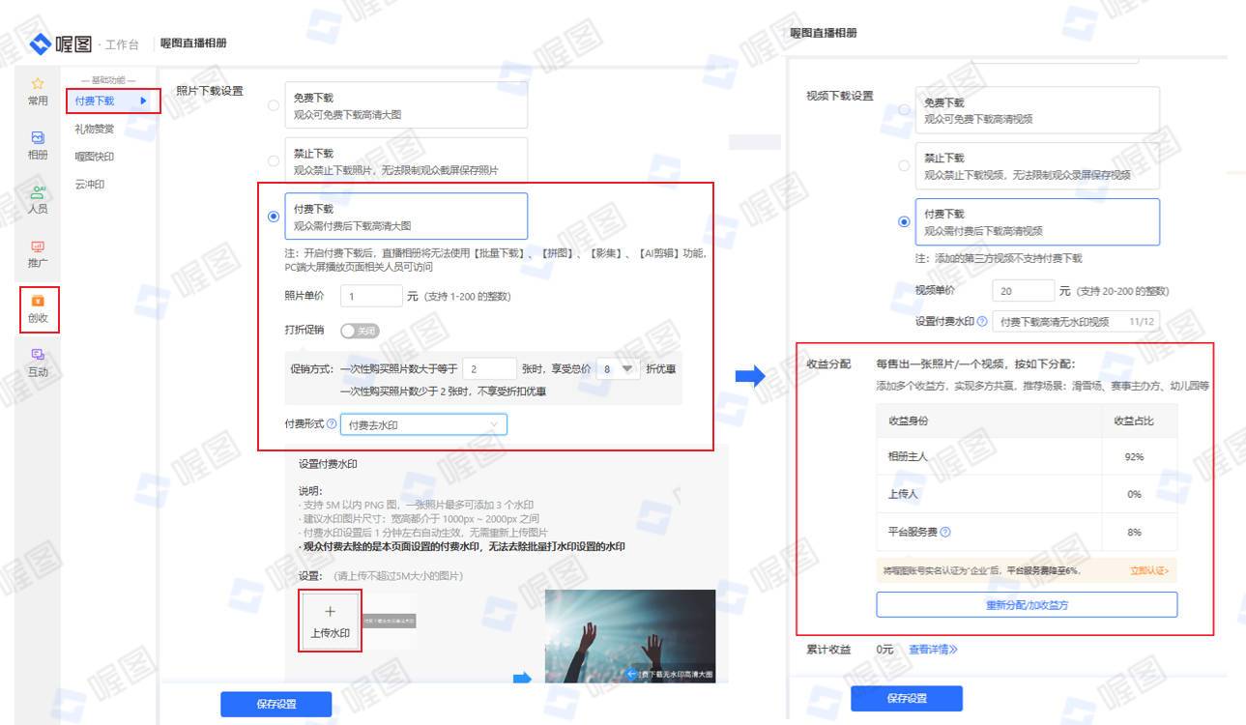
Task: Expand the 付费下载 submenu arrow
Action: [144, 101]
